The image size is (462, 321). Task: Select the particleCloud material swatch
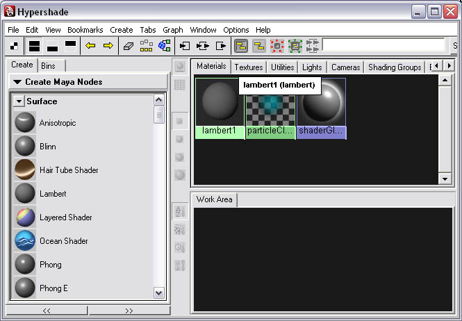(x=270, y=116)
